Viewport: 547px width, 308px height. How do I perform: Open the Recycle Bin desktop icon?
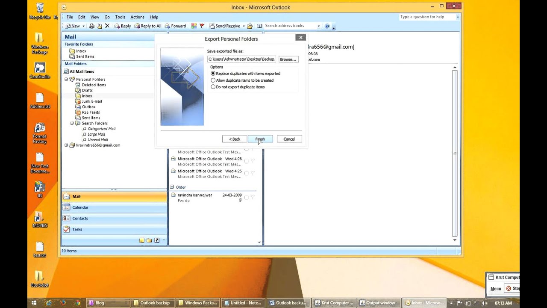40,11
